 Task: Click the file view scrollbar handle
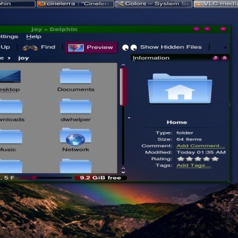click(123, 86)
